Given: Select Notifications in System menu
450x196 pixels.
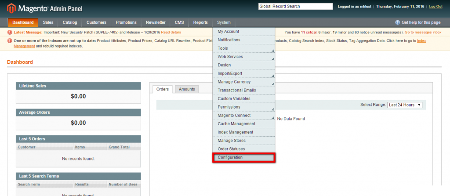Looking at the screenshot, I should pos(244,40).
